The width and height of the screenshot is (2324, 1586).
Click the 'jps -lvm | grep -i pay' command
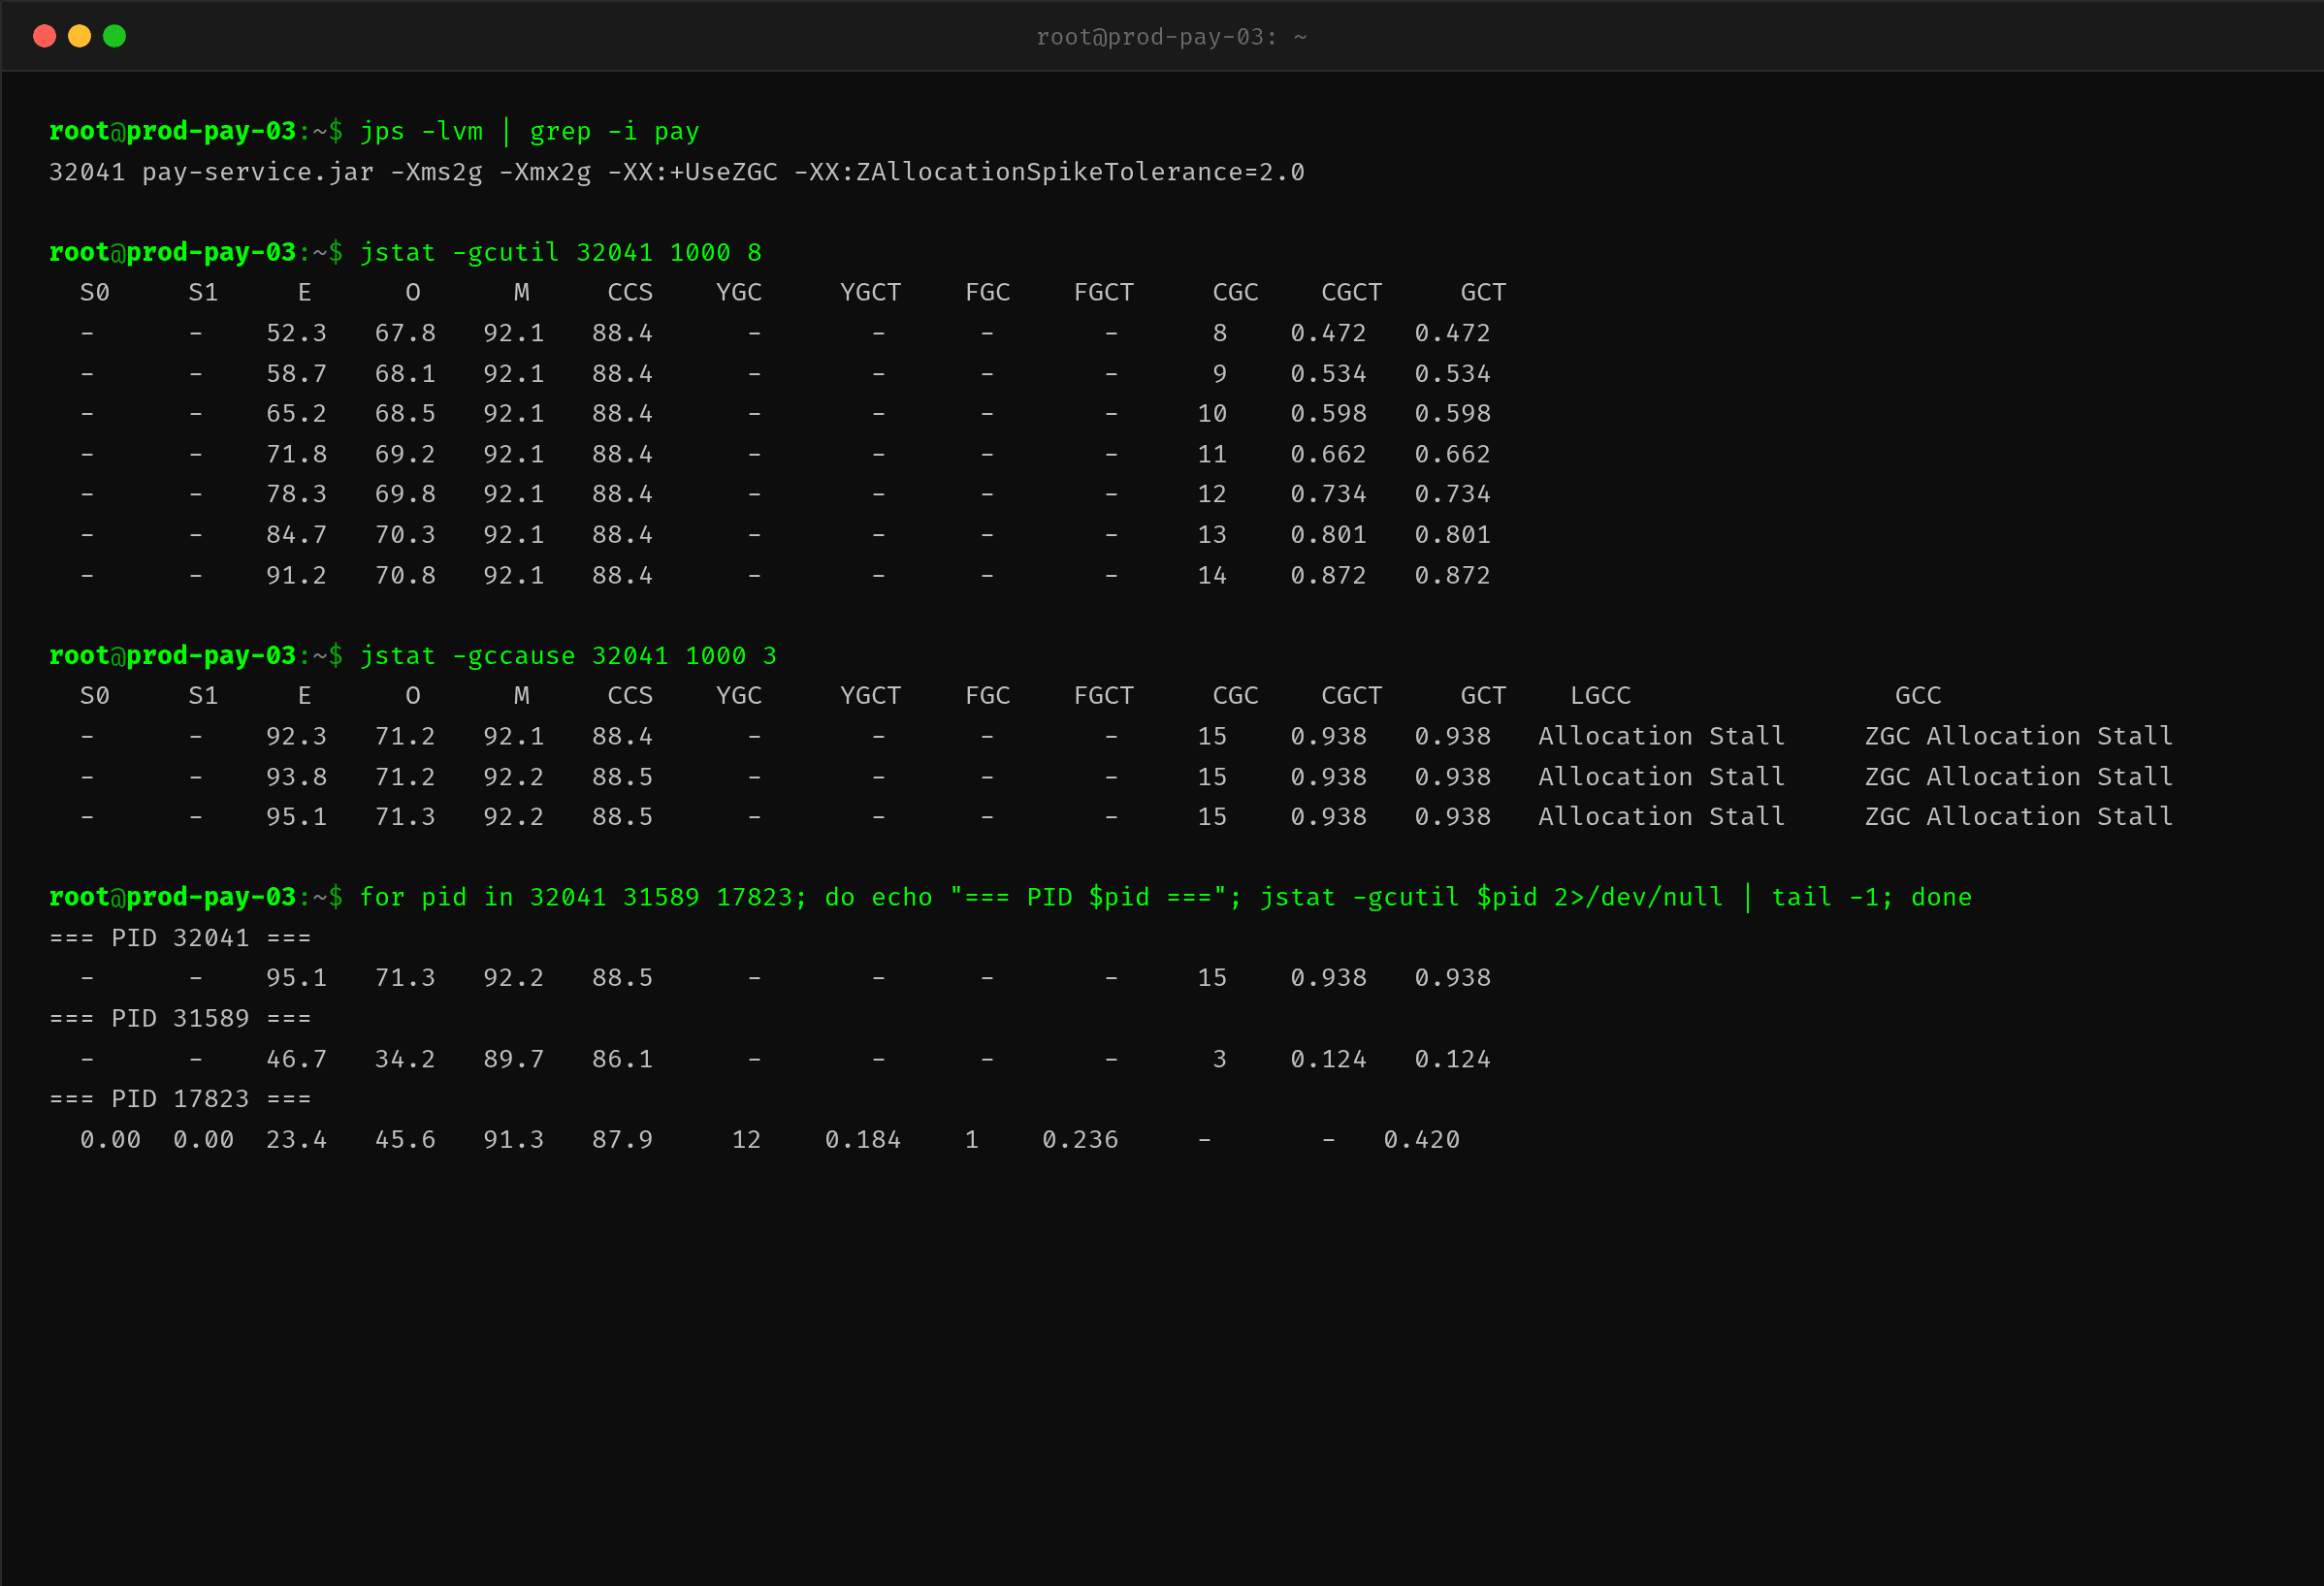(529, 131)
